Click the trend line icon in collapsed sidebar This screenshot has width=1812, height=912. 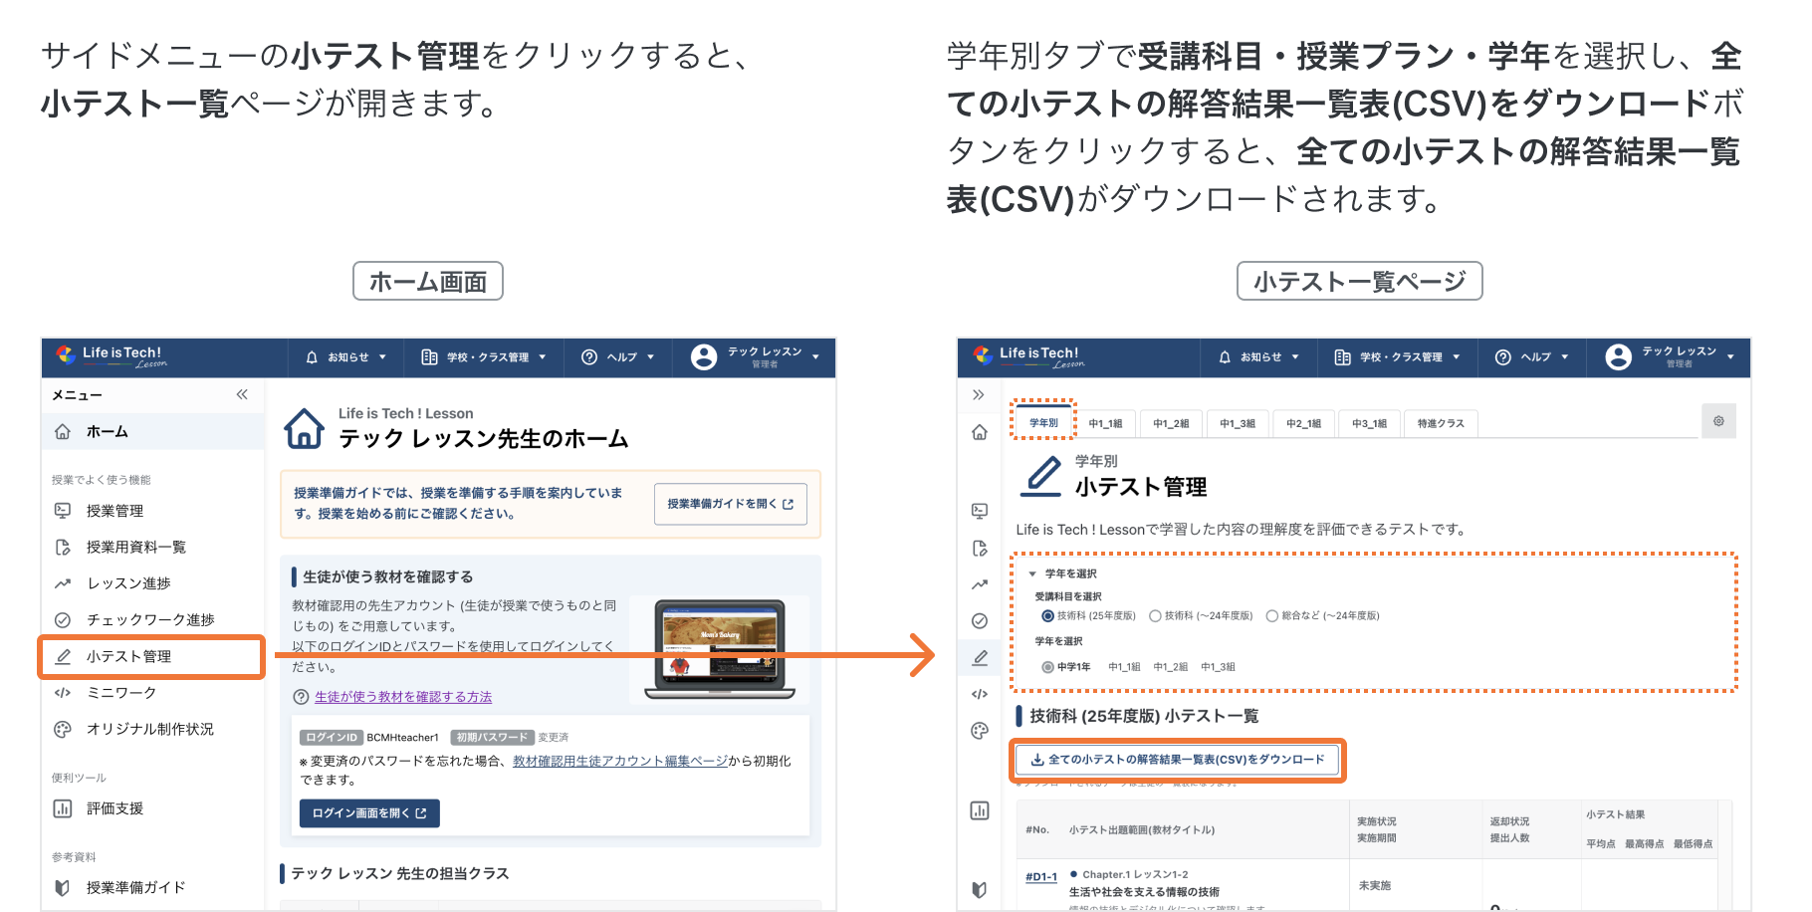click(980, 584)
